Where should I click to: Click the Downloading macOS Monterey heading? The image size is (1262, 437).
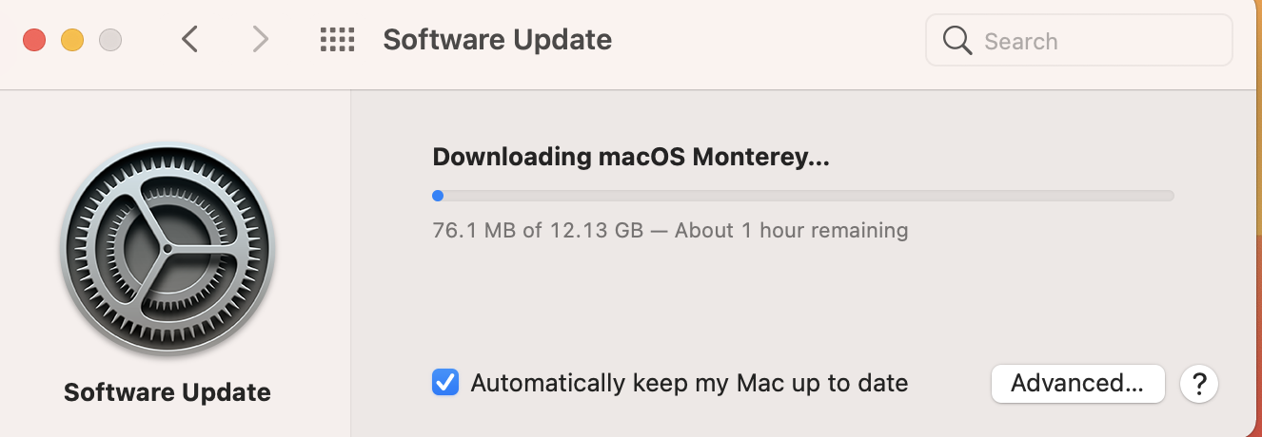pos(631,158)
